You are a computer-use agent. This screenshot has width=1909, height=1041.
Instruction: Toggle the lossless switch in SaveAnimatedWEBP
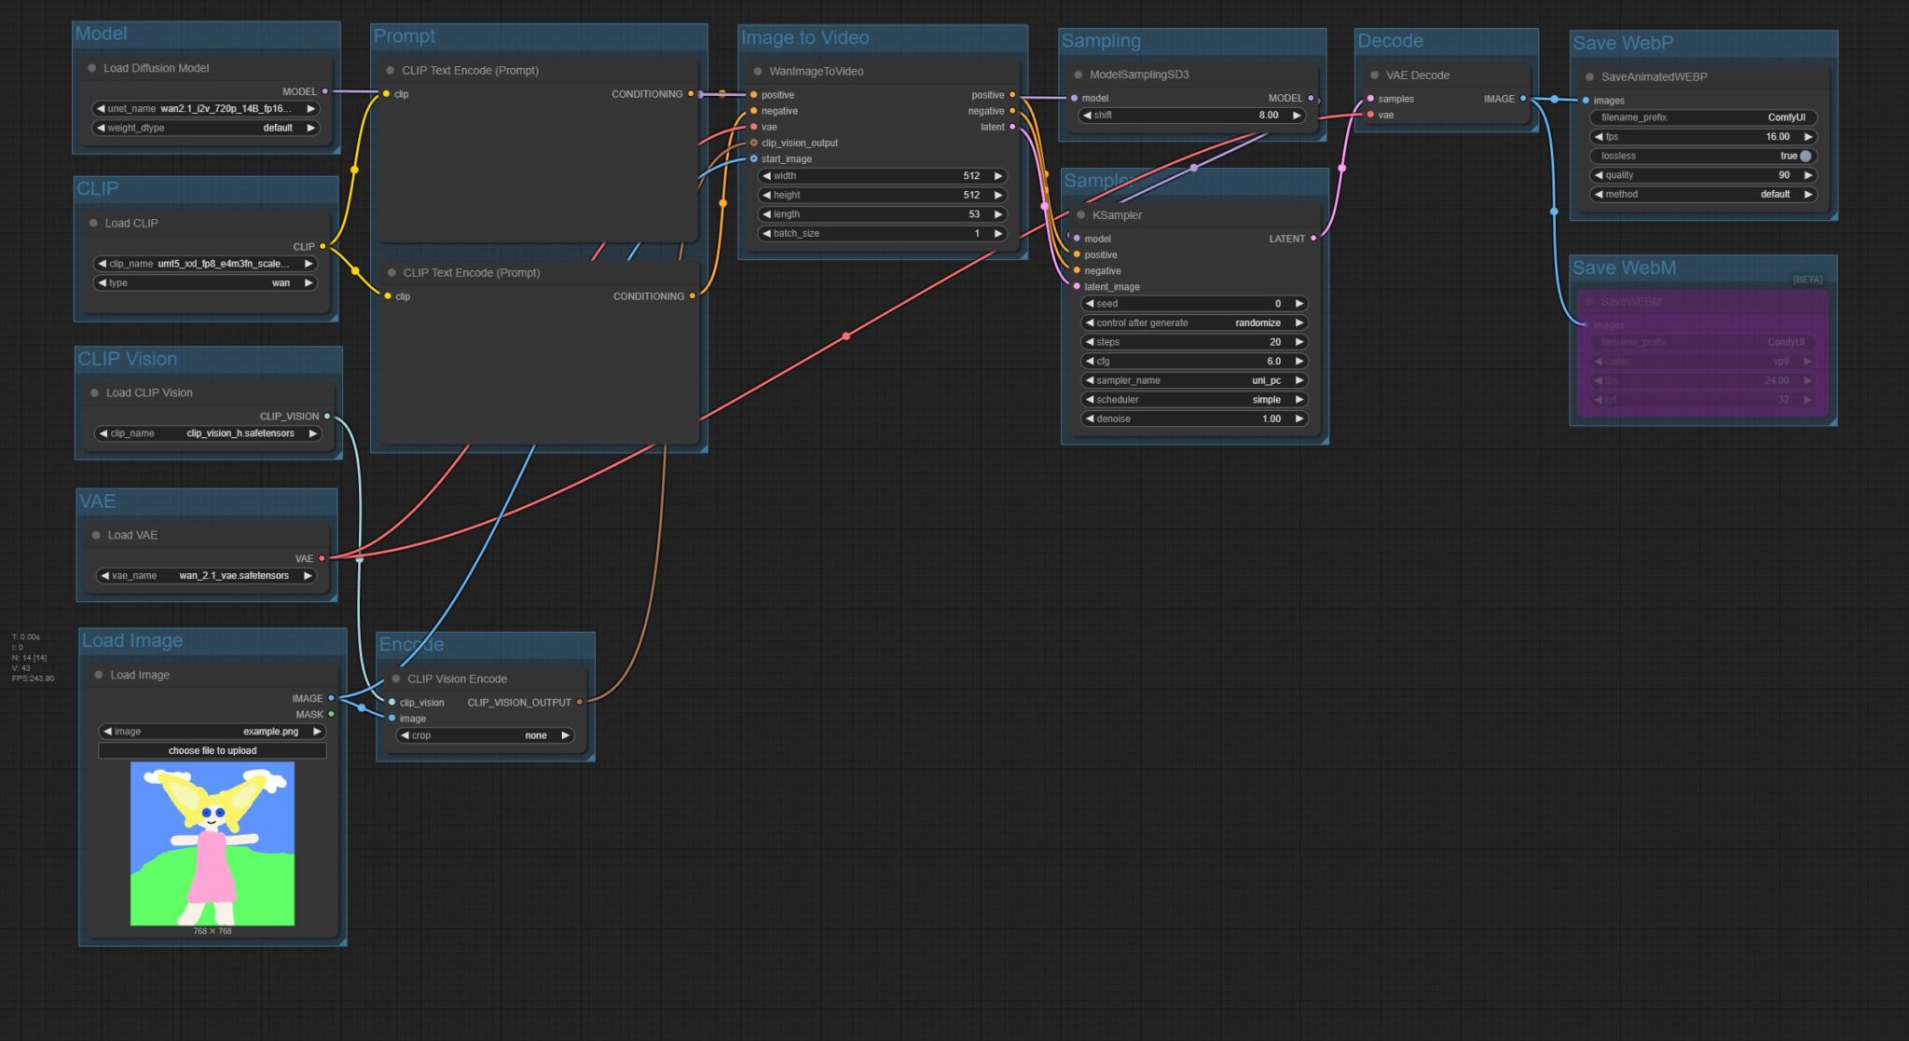1805,157
